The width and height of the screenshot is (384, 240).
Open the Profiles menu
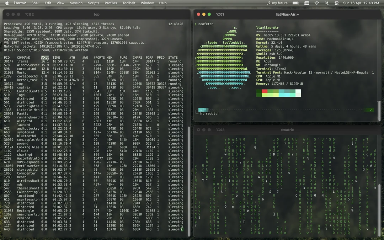point(111,3)
